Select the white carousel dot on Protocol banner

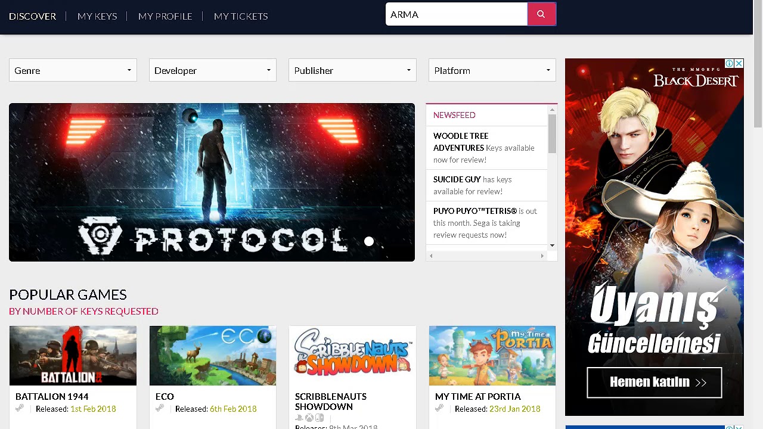369,241
